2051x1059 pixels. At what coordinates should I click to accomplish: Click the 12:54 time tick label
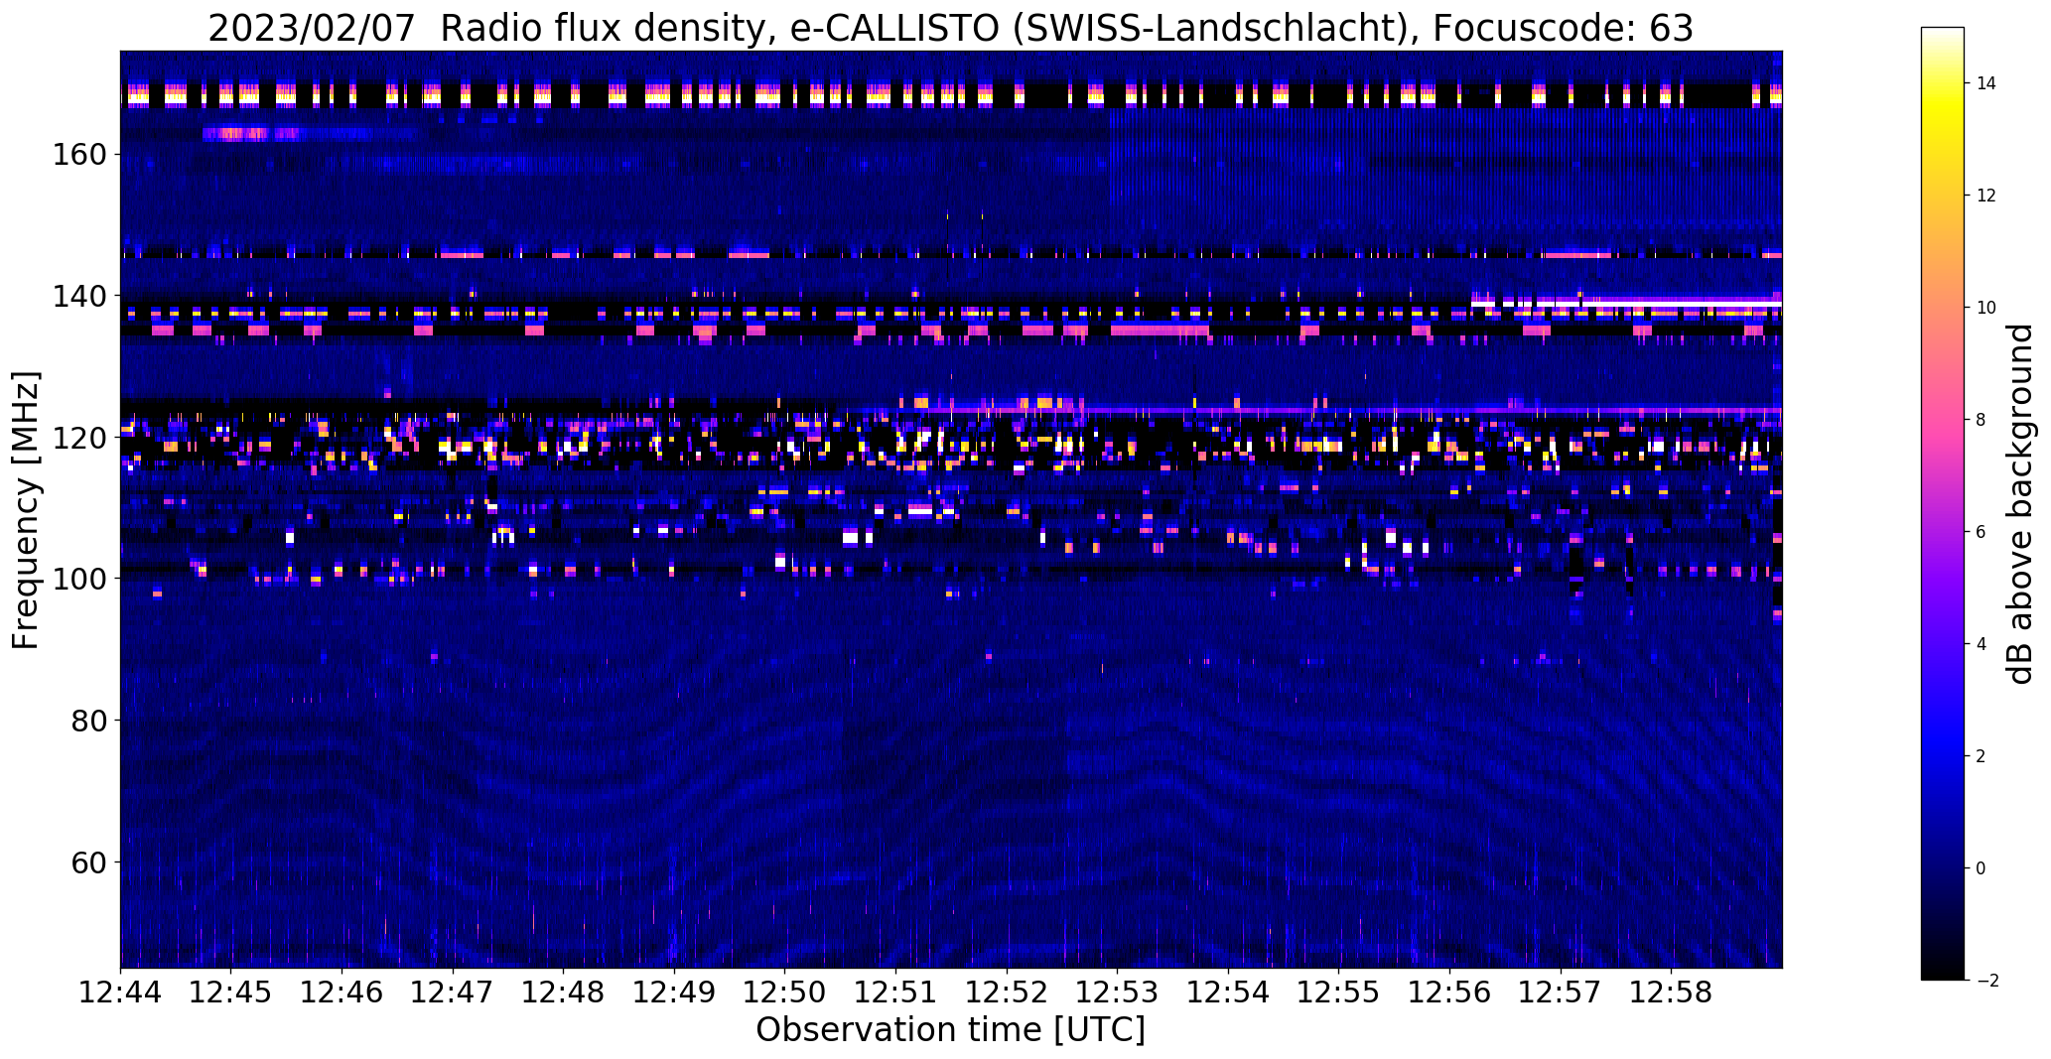[1228, 993]
